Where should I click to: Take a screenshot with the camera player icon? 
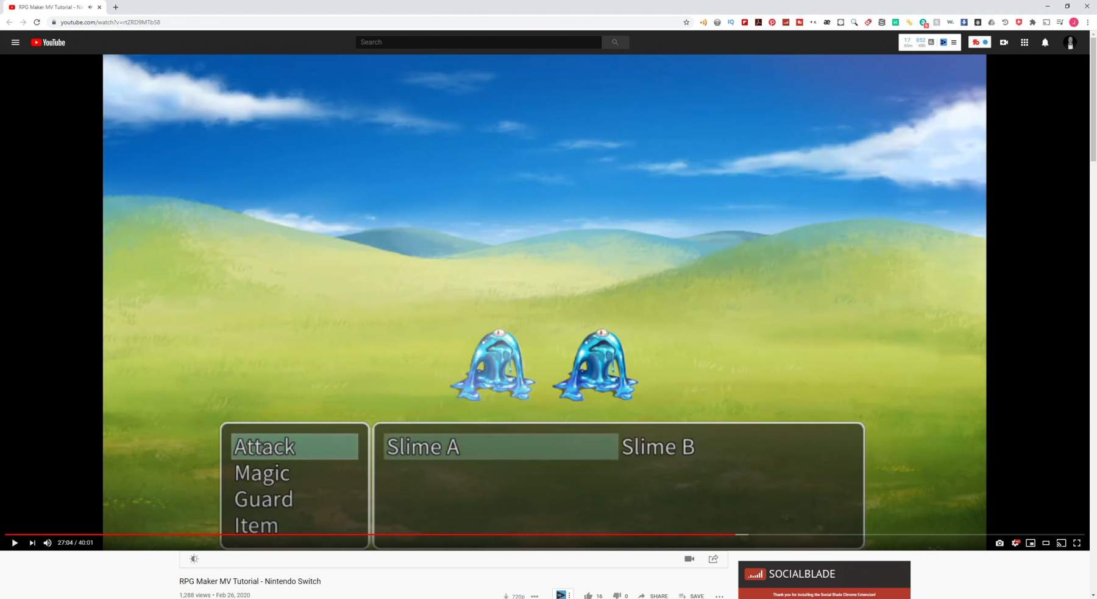coord(999,543)
